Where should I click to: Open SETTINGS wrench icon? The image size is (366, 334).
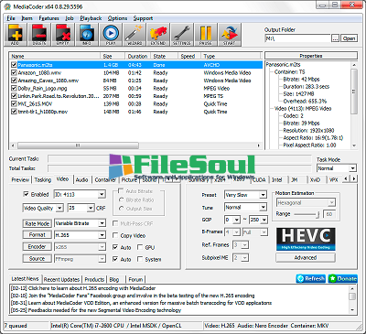[182, 35]
